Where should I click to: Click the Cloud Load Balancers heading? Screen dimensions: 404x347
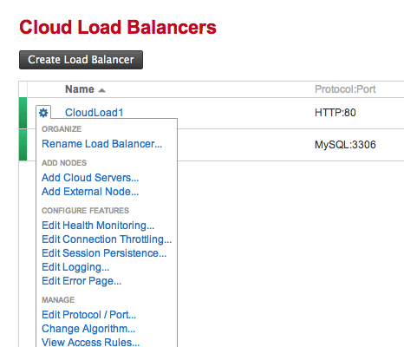point(118,27)
